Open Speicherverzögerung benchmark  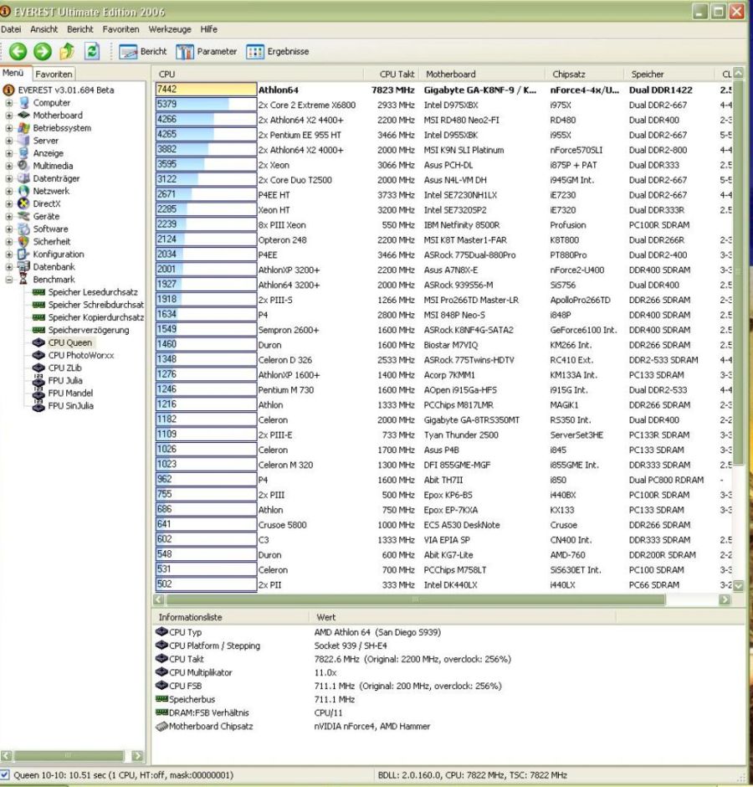tap(80, 330)
